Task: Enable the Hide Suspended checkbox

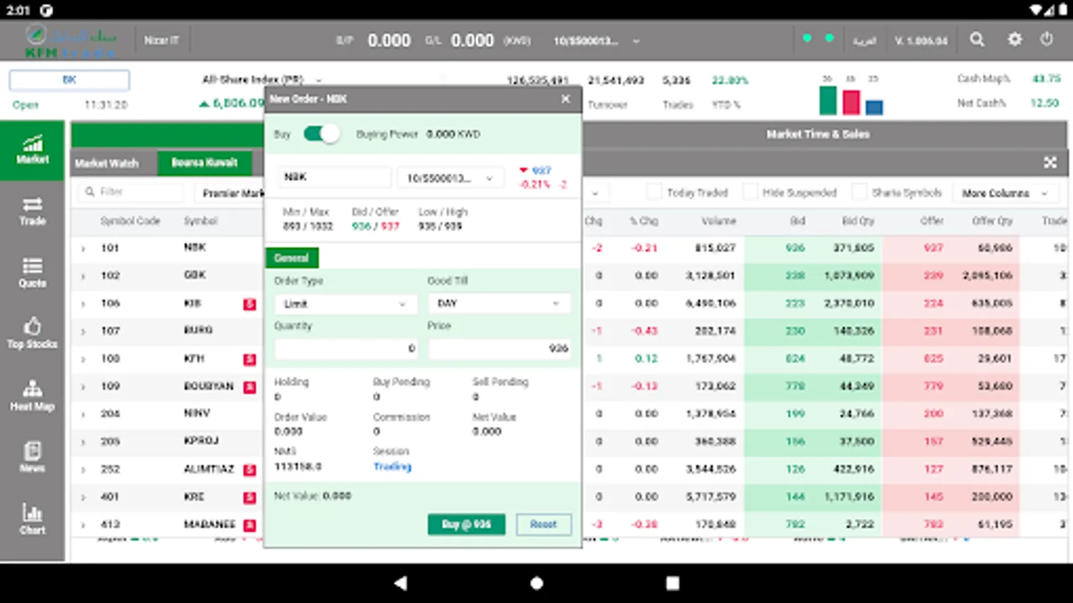Action: click(750, 192)
